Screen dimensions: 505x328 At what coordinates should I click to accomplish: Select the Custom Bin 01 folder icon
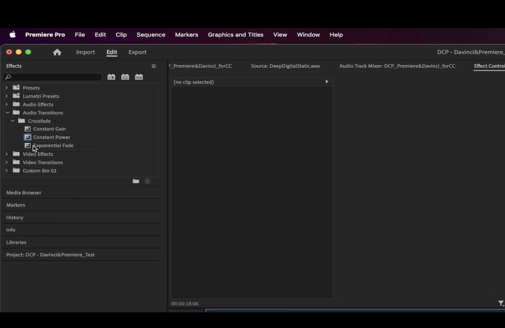pos(16,171)
